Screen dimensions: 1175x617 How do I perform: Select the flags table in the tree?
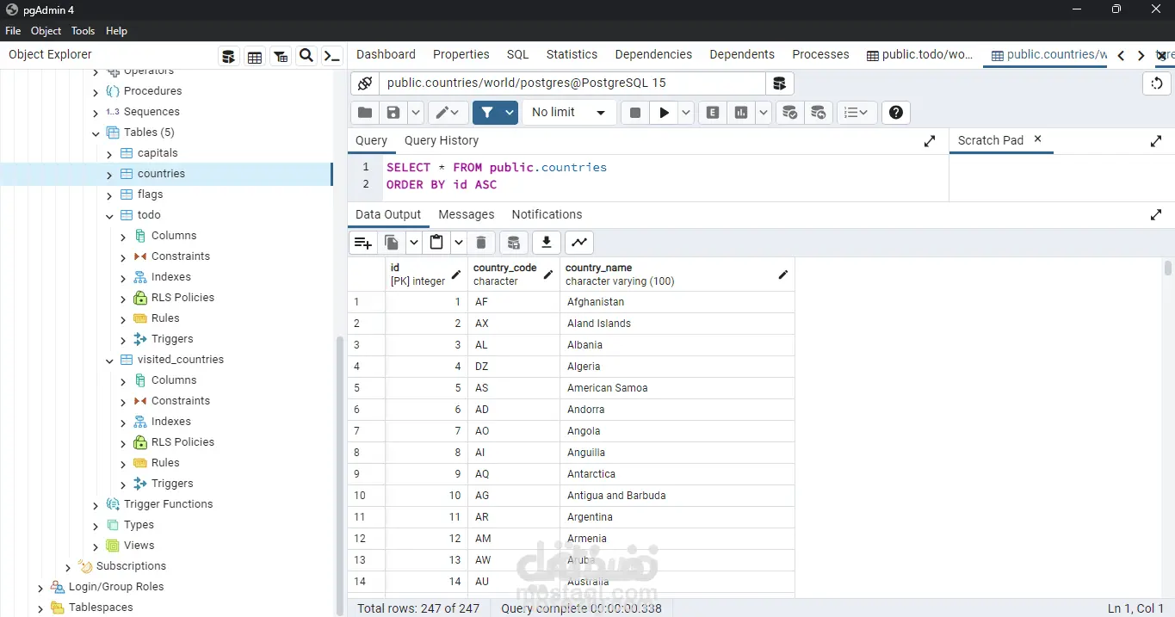point(150,194)
